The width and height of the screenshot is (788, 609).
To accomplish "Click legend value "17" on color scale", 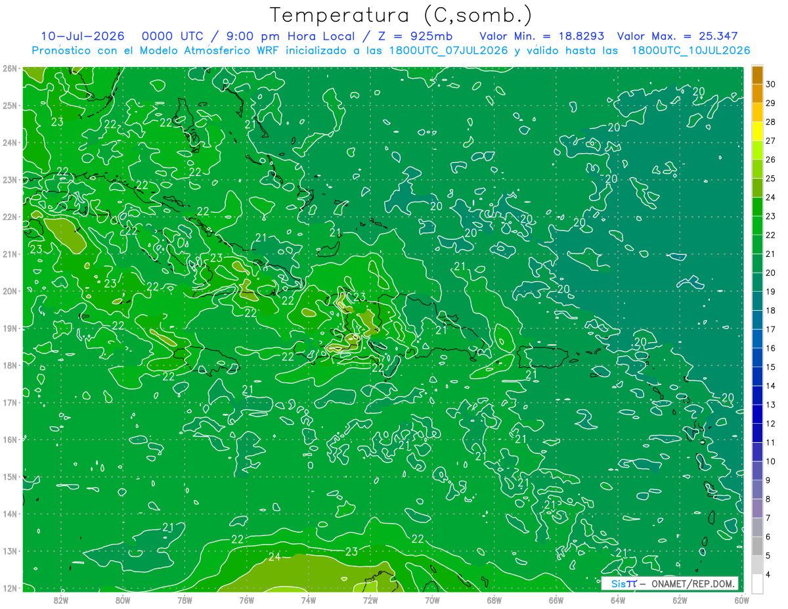I will click(x=770, y=329).
